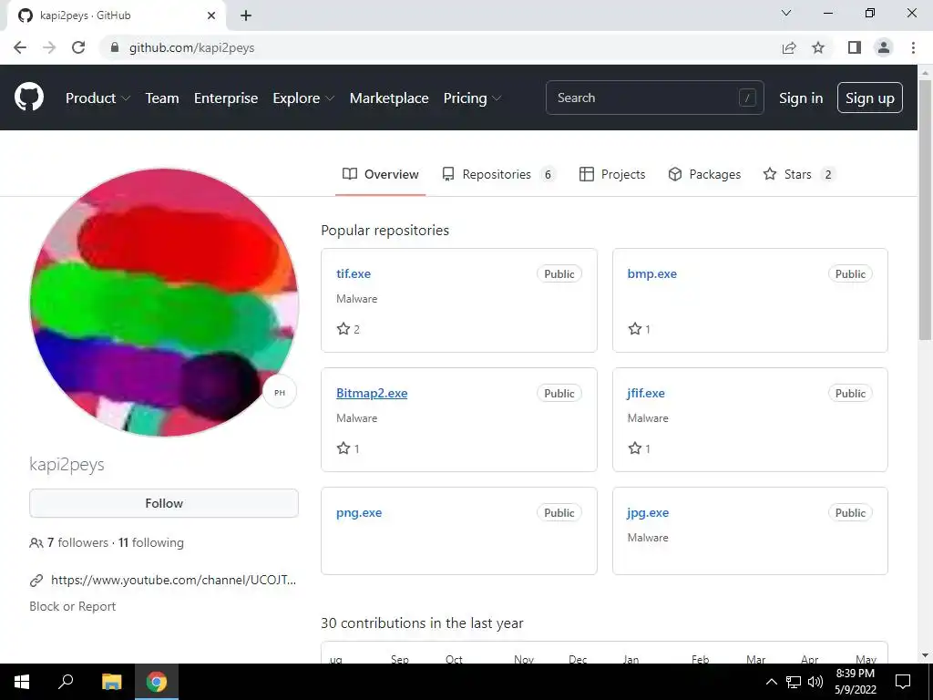Click the star icon on bmp.exe card
This screenshot has height=700, width=933.
click(x=635, y=328)
